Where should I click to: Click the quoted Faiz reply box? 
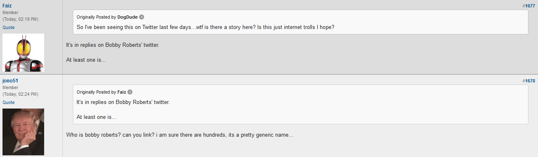pos(301,104)
